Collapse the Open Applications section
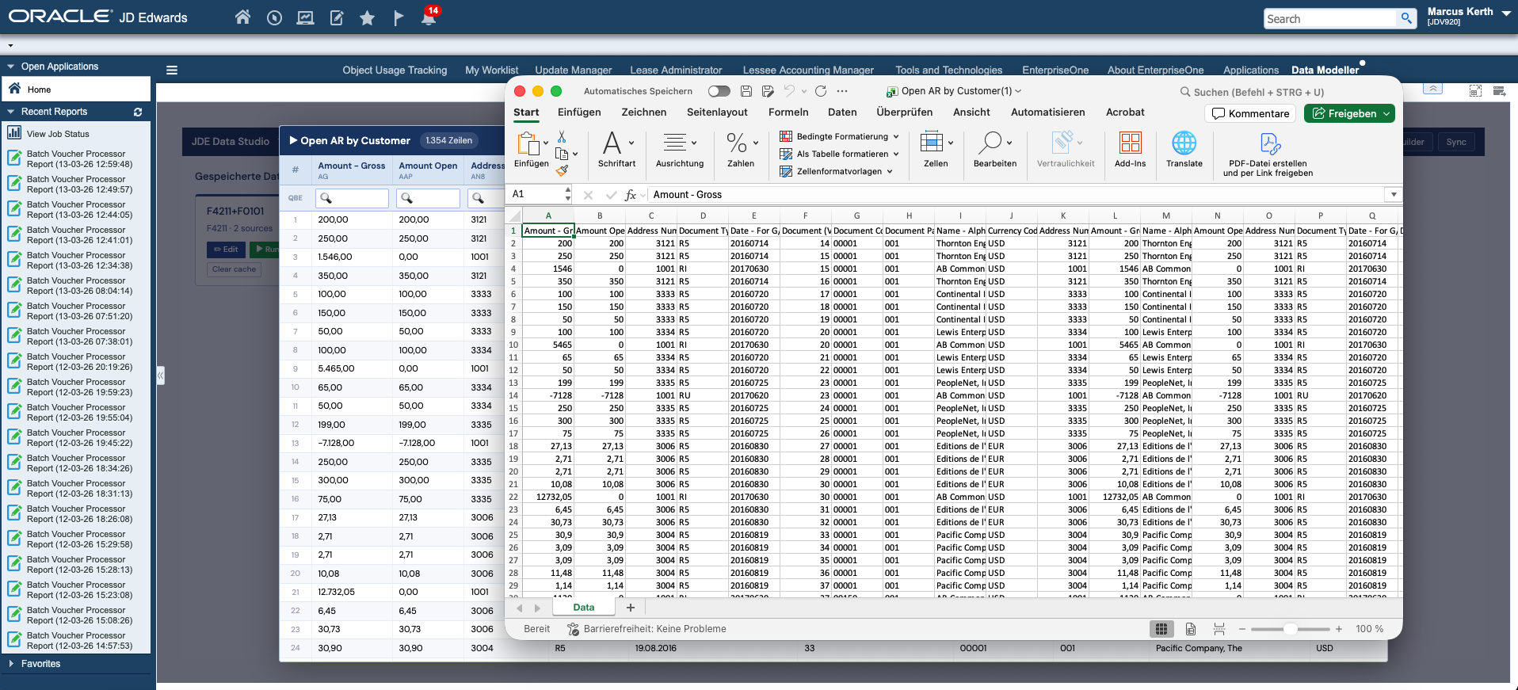Screen dimensions: 1518x690 11,67
